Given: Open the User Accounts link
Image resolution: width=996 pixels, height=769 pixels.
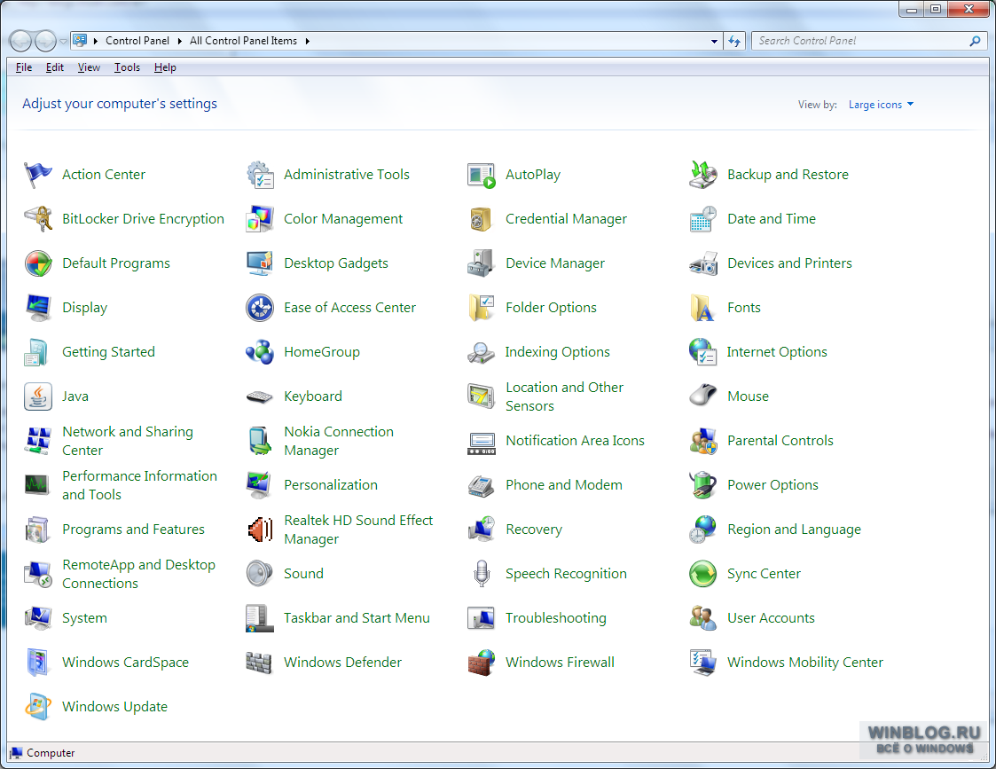Looking at the screenshot, I should 771,618.
